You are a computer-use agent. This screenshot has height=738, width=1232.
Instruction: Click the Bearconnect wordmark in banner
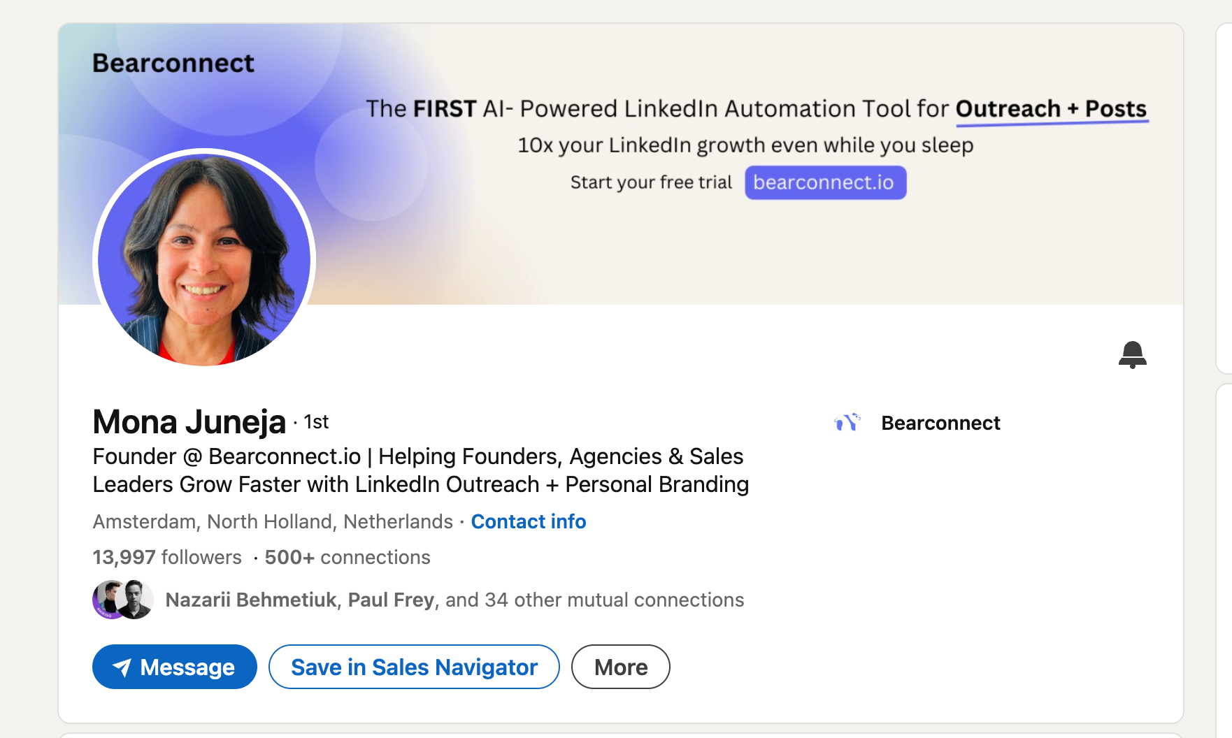[x=173, y=63]
